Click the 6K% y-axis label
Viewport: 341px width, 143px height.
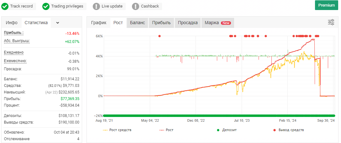99,36
